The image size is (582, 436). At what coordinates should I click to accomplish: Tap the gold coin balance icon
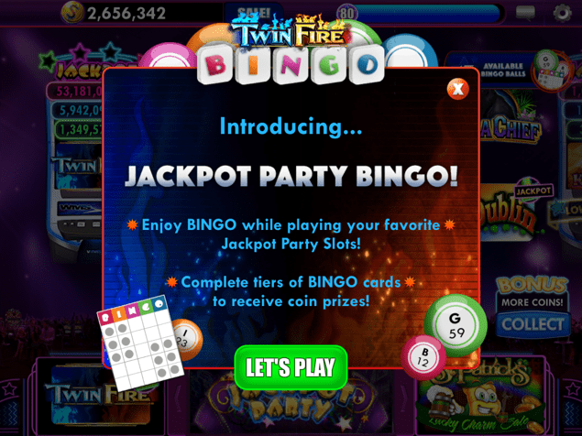[72, 12]
